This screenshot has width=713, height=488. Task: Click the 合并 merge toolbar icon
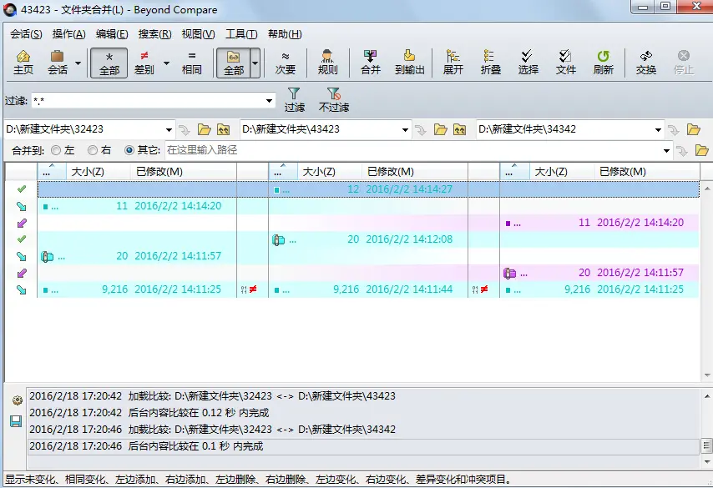click(370, 63)
